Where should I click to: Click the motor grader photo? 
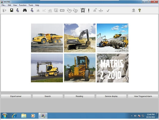pos(80,68)
